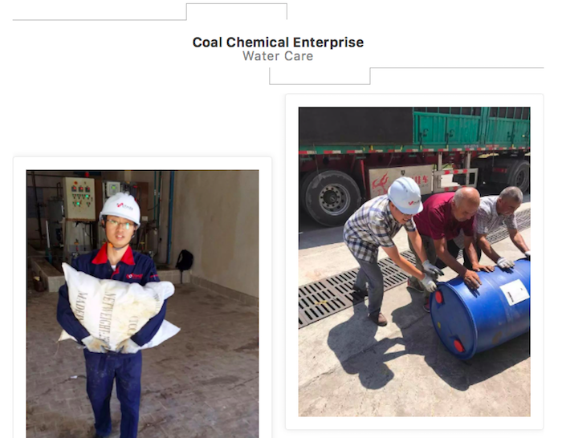Click the green truck cargo bed
562x438 pixels.
coord(471,128)
